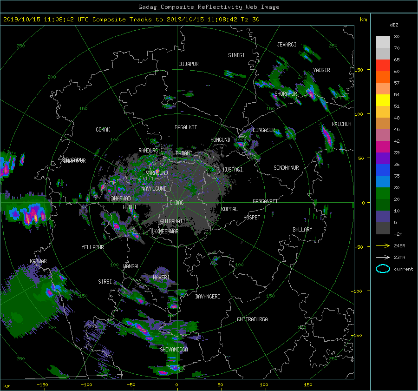The width and height of the screenshot is (418, 391).
Task: Click the SIRSI city label
Action: click(x=105, y=282)
